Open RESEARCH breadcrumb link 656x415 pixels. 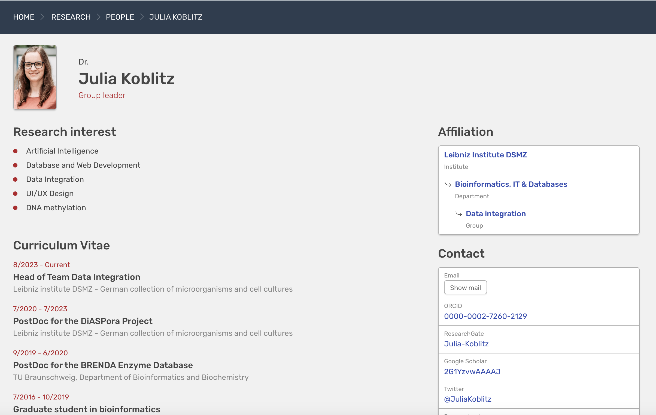click(71, 17)
